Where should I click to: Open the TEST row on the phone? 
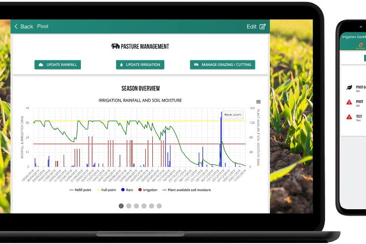pyautogui.click(x=353, y=118)
